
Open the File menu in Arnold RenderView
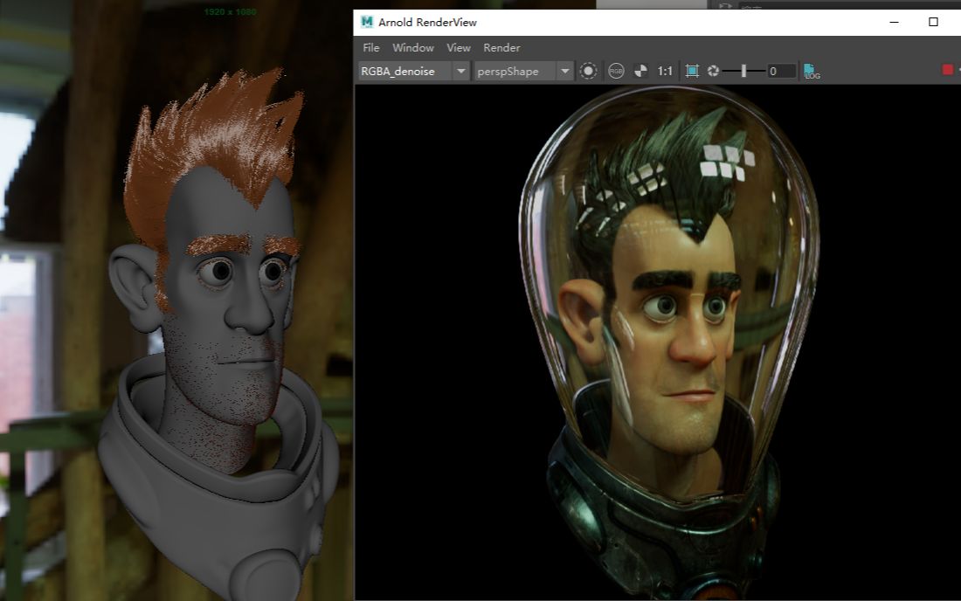tap(370, 48)
